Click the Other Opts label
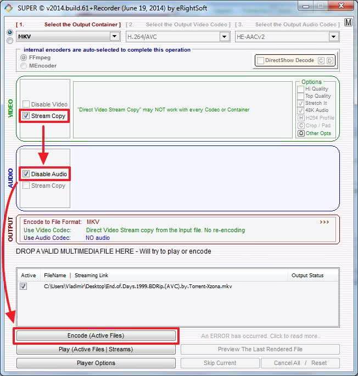The width and height of the screenshot is (358, 376). (x=318, y=133)
